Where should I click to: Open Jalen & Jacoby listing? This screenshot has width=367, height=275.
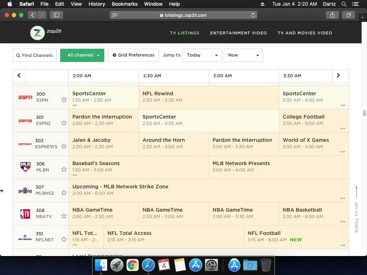pyautogui.click(x=104, y=144)
